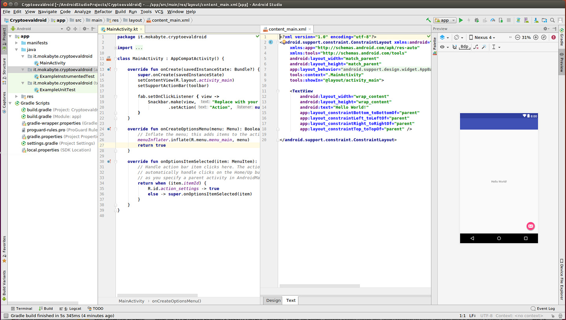Open the view options eye dropdown
The image size is (566, 320).
444,47
